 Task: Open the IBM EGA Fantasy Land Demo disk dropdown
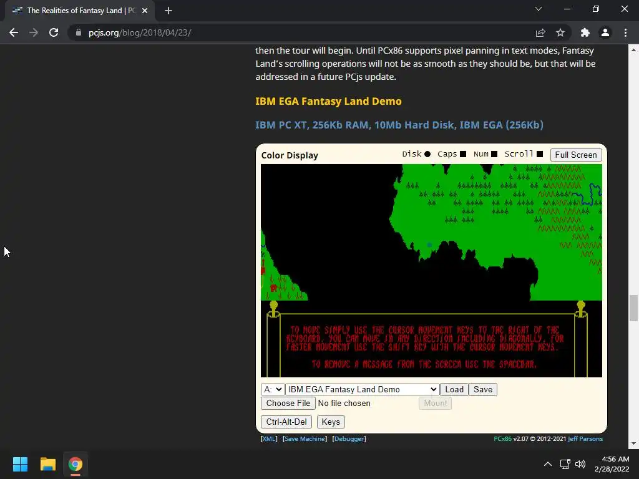tap(363, 389)
